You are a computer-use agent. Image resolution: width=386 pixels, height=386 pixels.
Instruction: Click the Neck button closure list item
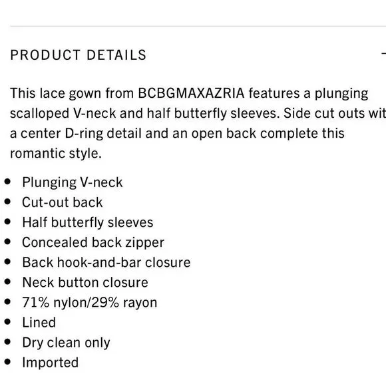[85, 282]
